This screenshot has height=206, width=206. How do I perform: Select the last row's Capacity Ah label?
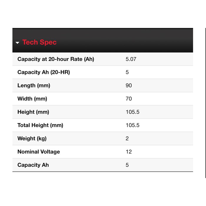33,165
